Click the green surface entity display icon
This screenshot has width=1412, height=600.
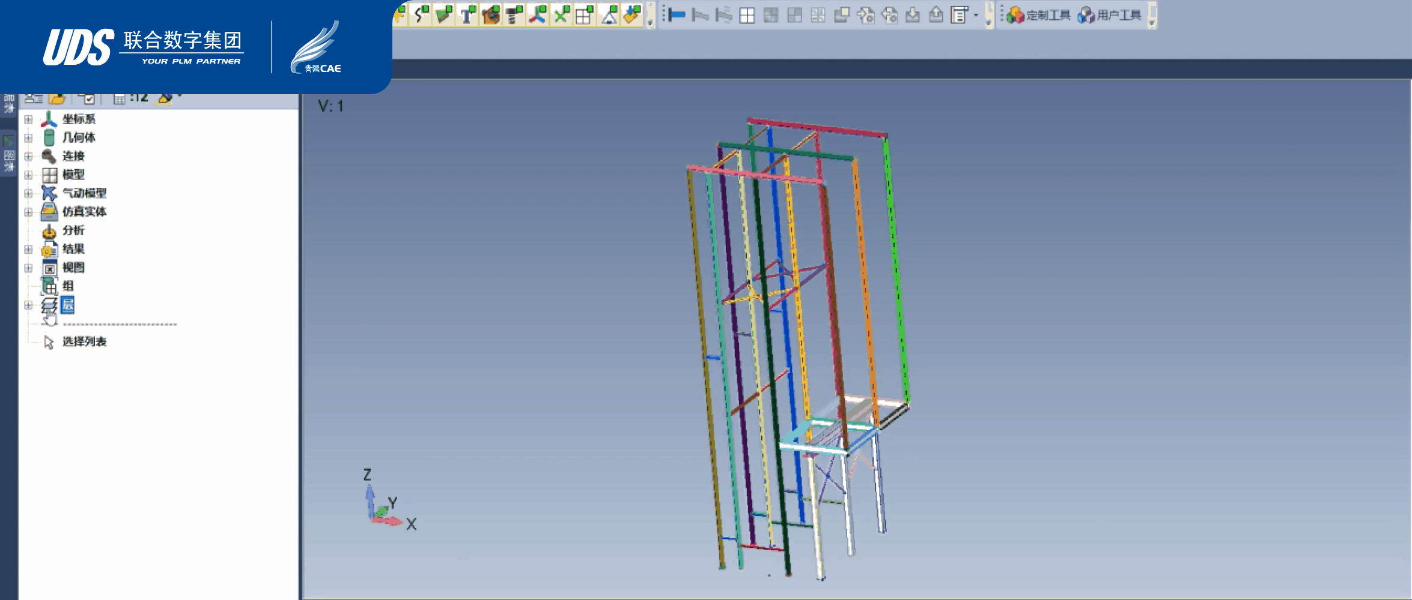pos(444,14)
